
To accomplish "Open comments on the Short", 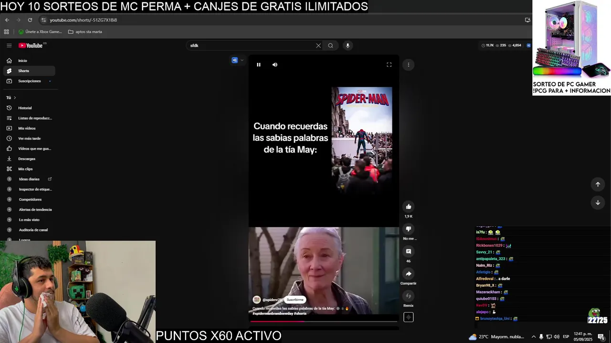I will (x=409, y=252).
